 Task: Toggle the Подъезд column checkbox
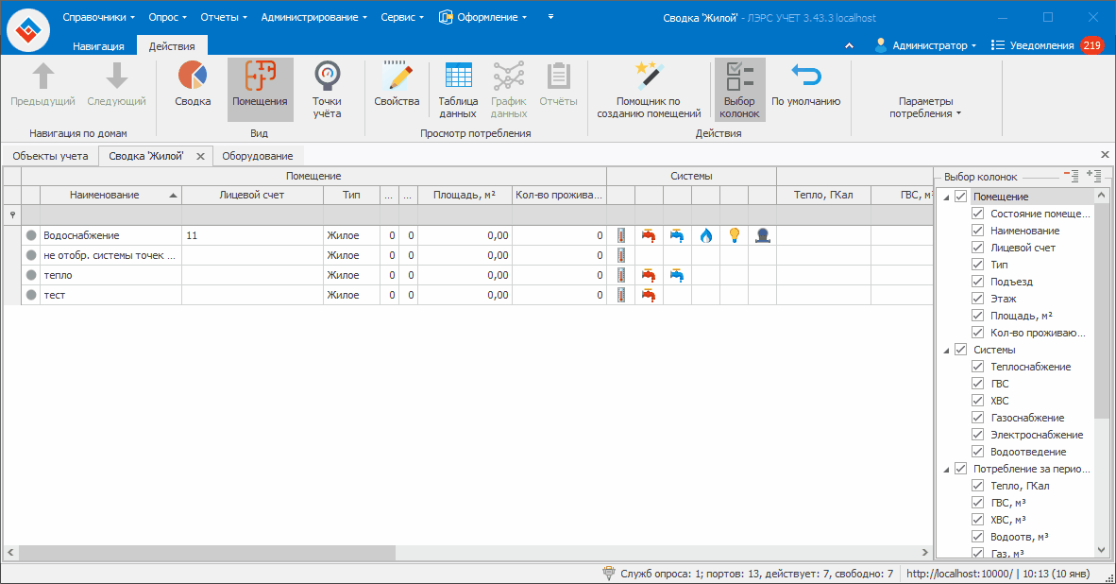pos(977,282)
